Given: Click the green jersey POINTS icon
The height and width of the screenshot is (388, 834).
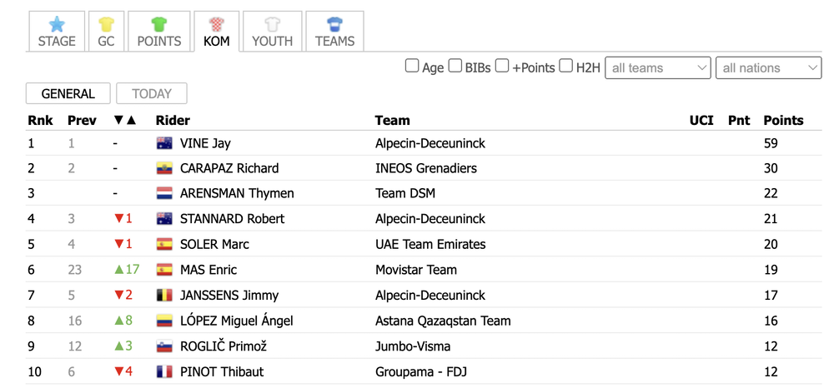Looking at the screenshot, I should pyautogui.click(x=159, y=24).
